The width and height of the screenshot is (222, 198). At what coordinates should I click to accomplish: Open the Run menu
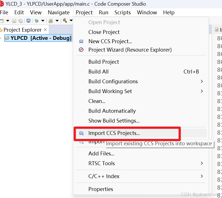pos(104,13)
